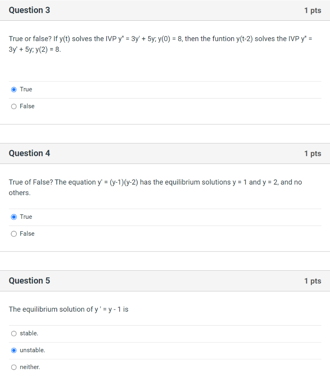This screenshot has width=330, height=385.
Task: Click the 1 pts label for Question 4
Action: click(x=313, y=153)
